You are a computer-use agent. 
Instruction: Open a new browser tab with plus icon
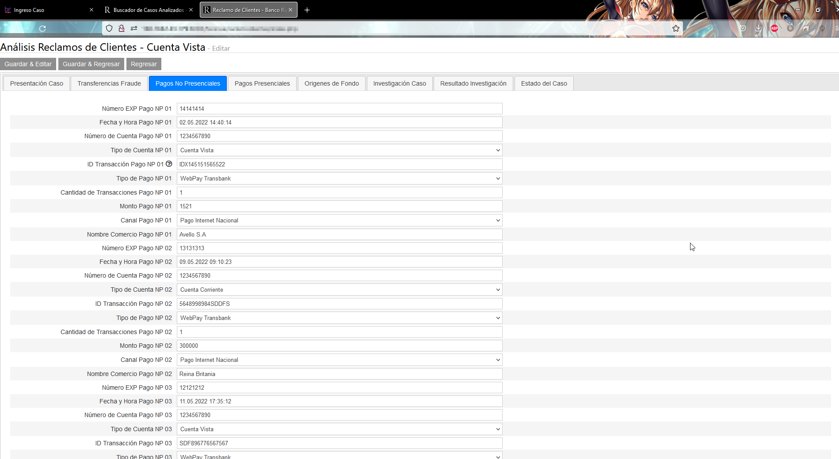click(307, 10)
